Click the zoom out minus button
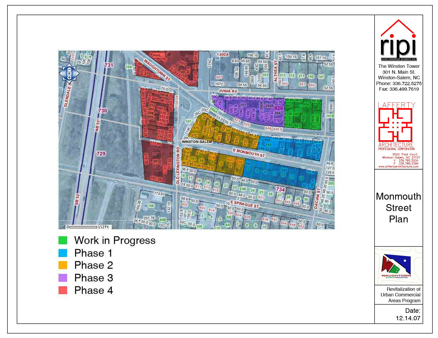Screen dimensions: 438x338 coord(69,69)
